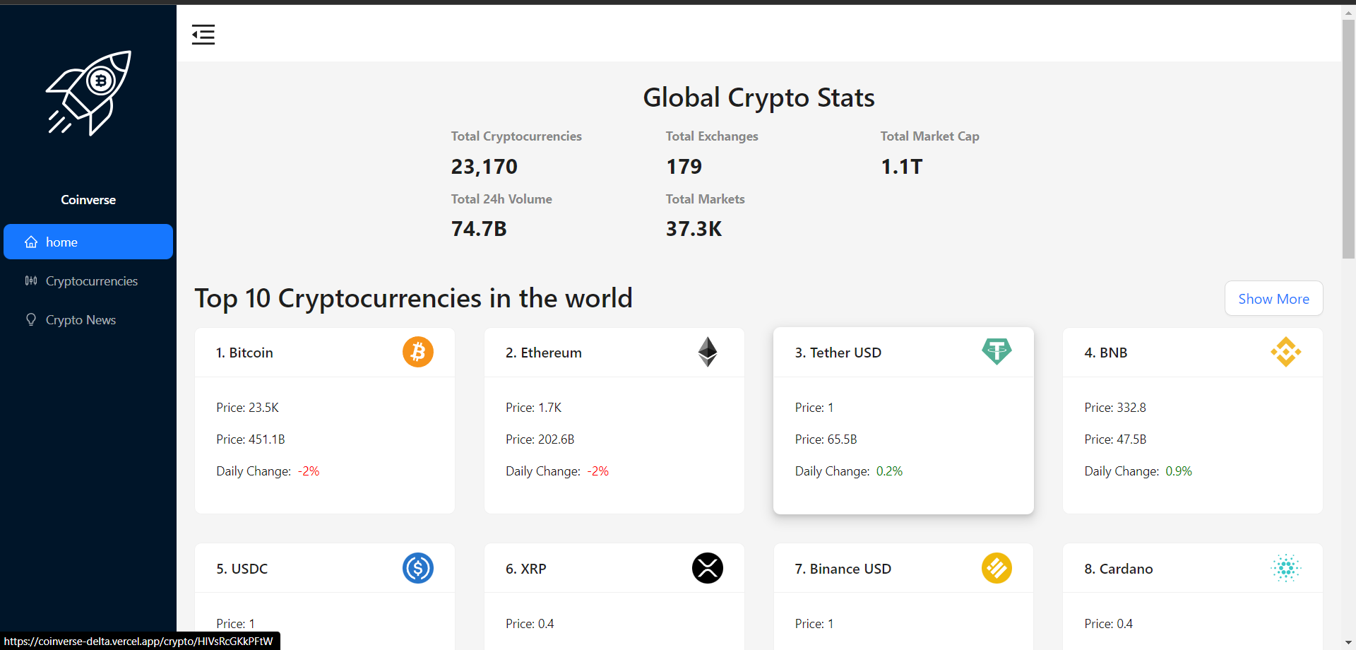Click the home icon in sidebar
1356x650 pixels.
pos(31,242)
